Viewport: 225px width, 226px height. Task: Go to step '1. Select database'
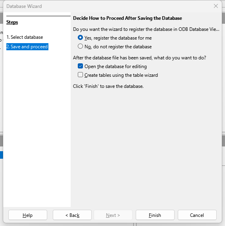[x=25, y=37]
